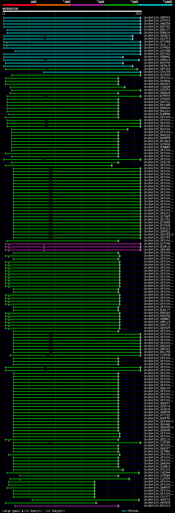The width and height of the screenshot is (175, 513).
Task: Select hit label UniRef100_C3ZR38
Action: [157, 355]
